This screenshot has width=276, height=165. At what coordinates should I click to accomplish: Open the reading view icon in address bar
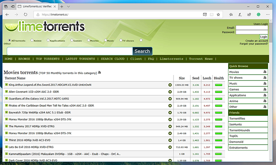212,15
